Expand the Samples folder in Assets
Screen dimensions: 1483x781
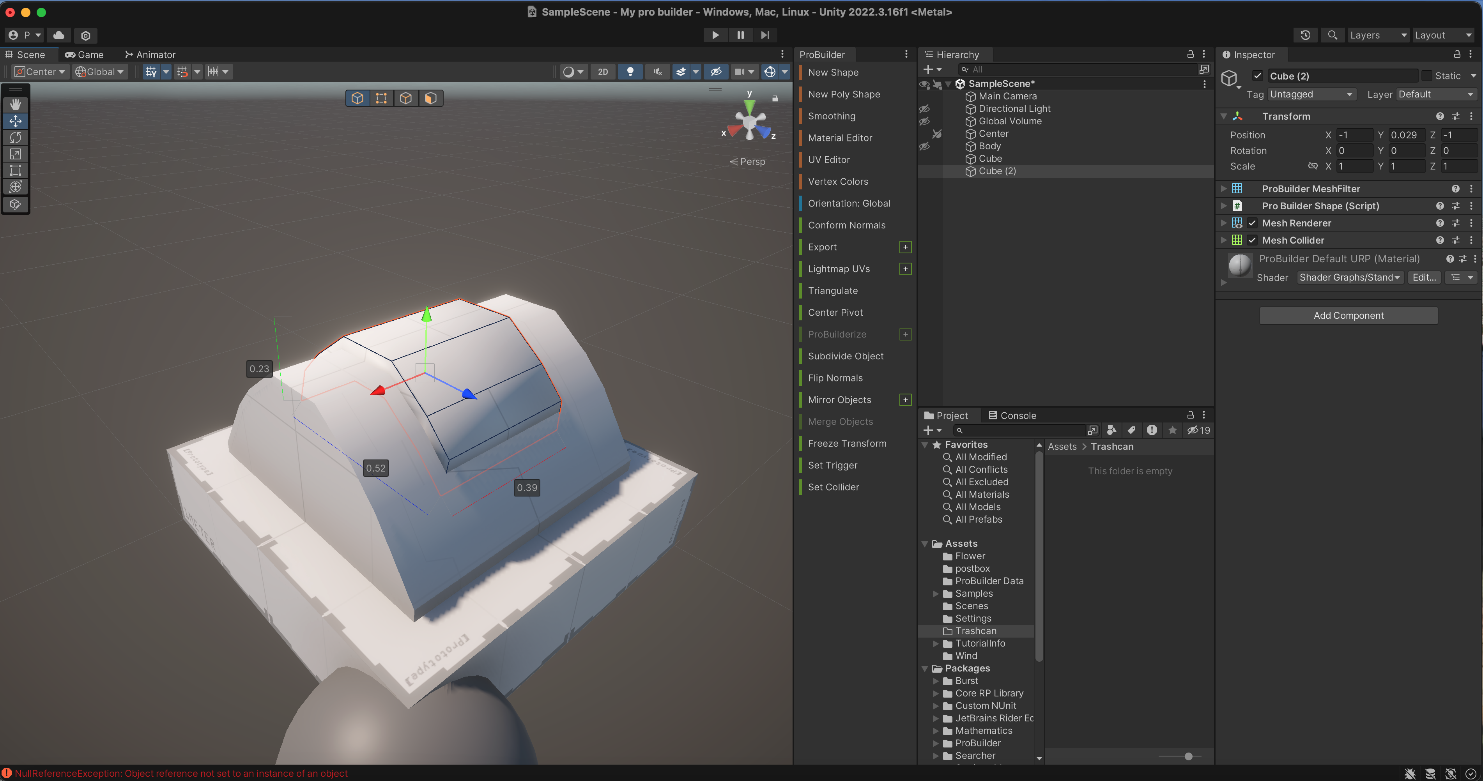coord(936,594)
